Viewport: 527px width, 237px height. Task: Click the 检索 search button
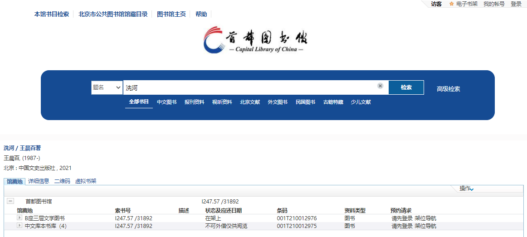tap(406, 87)
